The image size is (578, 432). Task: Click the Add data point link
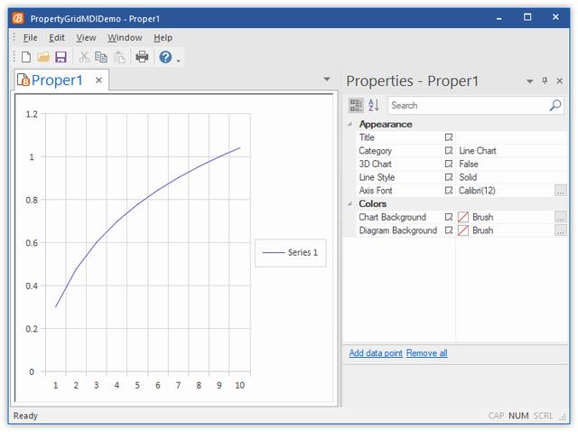point(376,353)
